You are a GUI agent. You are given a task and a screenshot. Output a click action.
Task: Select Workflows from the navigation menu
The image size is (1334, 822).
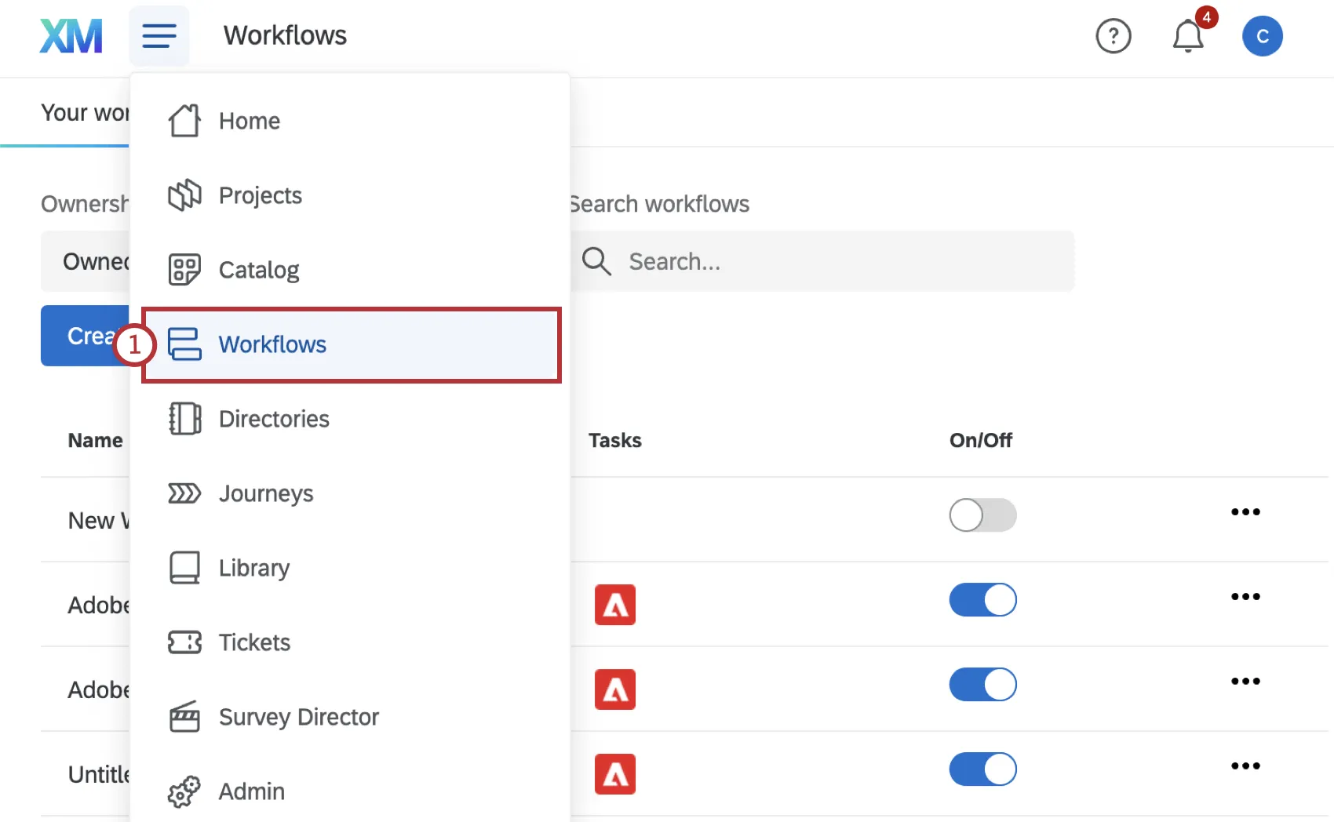[272, 344]
